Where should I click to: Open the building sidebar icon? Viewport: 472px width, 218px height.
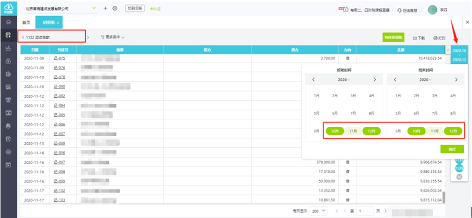click(x=9, y=74)
